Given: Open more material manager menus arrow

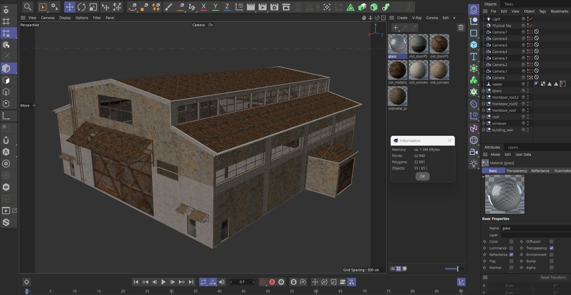Looking at the screenshot, I should tap(454, 18).
